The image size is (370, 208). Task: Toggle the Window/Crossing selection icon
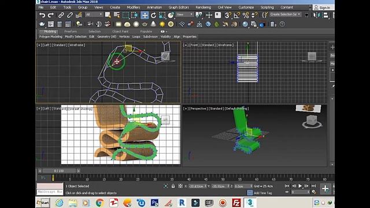pos(135,16)
